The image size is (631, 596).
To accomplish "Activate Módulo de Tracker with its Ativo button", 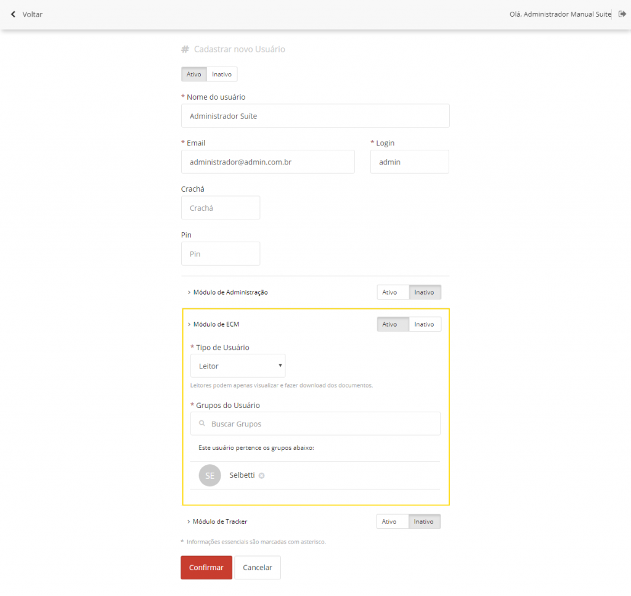I will tap(393, 521).
